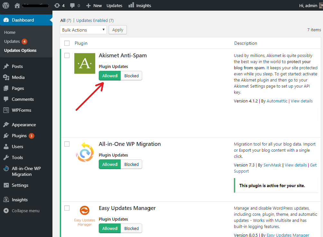Click the WordPress logo icon
The image size is (323, 237).
6,5
